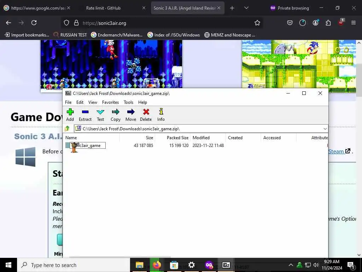Image resolution: width=362 pixels, height=272 pixels.
Task: Click the green Add button in 7-Zip
Action: tap(70, 115)
